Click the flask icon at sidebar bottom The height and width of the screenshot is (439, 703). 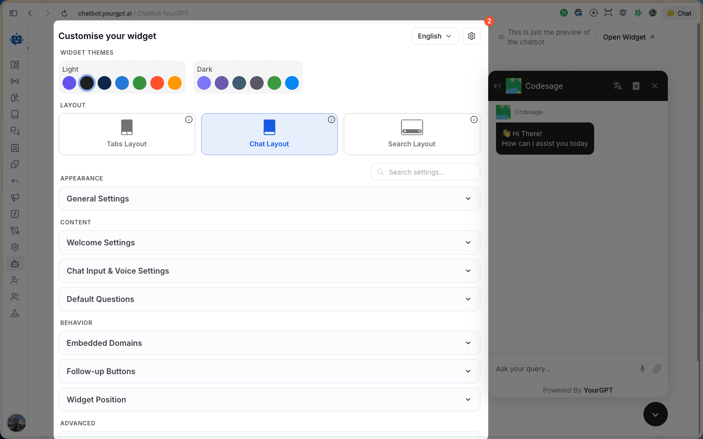[15, 313]
